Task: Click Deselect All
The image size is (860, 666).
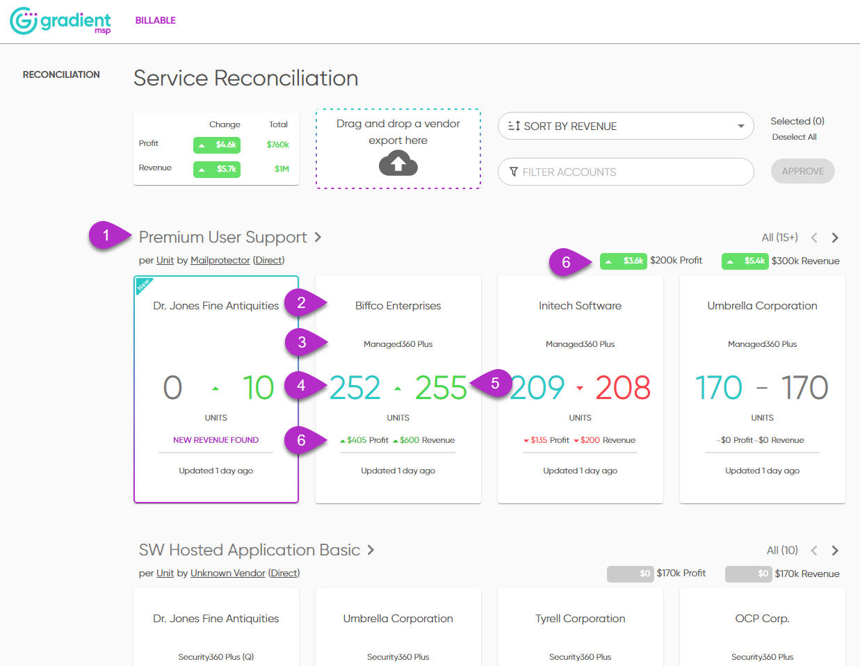Action: [794, 137]
